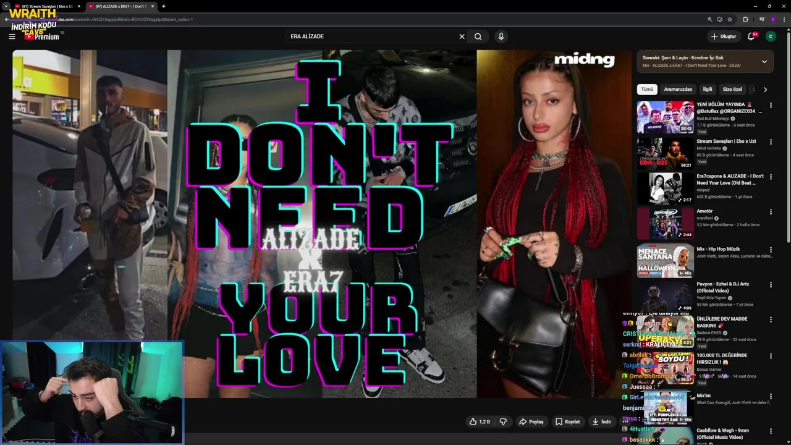Save video to playlist with Kaydet
This screenshot has height=445, width=791.
(x=567, y=422)
